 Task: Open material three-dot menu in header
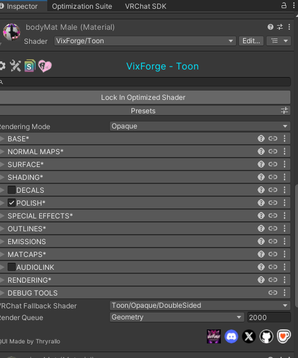[289, 27]
